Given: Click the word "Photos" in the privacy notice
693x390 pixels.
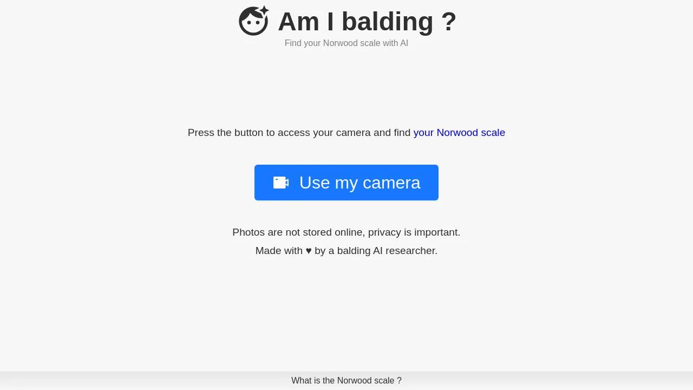Looking at the screenshot, I should (x=249, y=232).
